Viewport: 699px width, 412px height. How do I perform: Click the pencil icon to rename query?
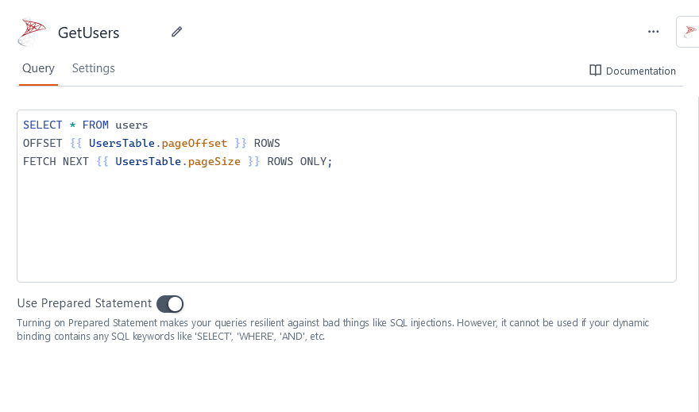176,32
